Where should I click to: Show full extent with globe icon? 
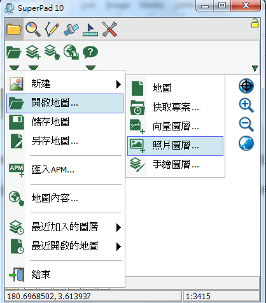pos(246,143)
